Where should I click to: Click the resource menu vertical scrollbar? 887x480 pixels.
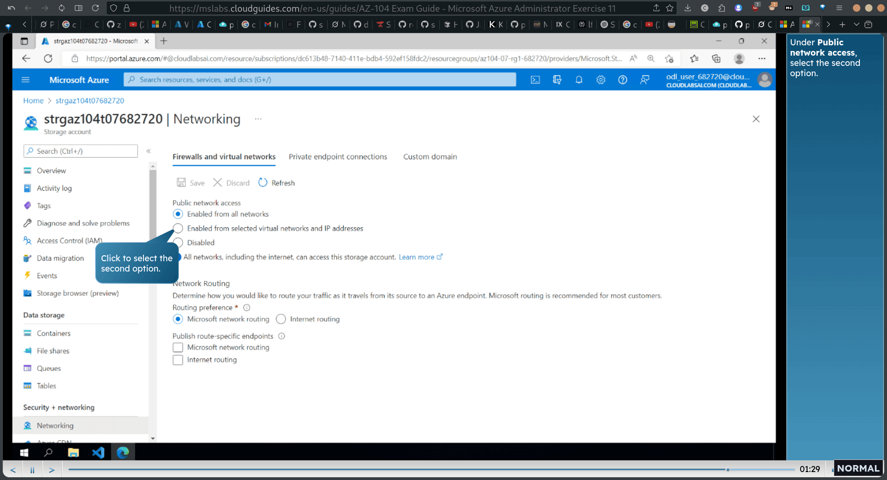point(153,206)
